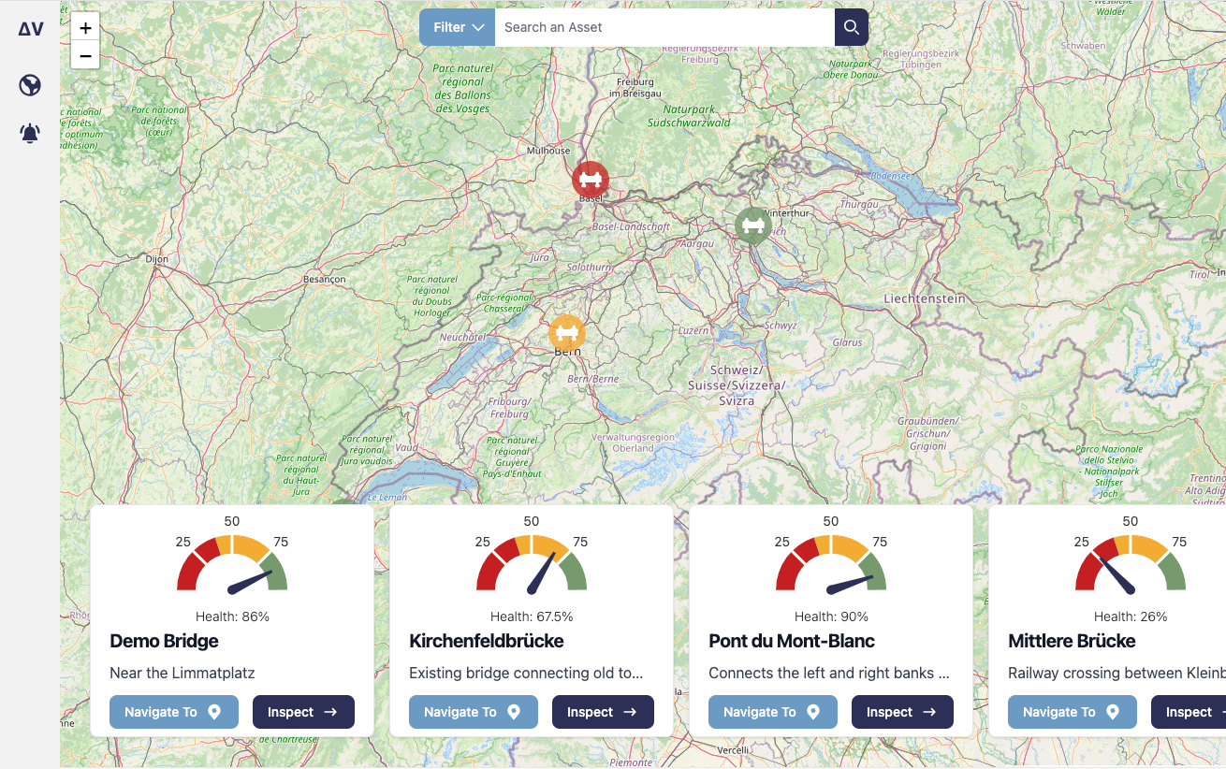This screenshot has width=1226, height=769.
Task: Click the Kirchenfeldbrücke health gauge
Action: point(532,562)
